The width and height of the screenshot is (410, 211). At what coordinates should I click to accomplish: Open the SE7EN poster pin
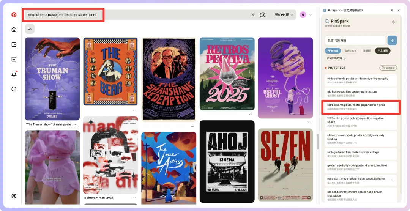285,165
